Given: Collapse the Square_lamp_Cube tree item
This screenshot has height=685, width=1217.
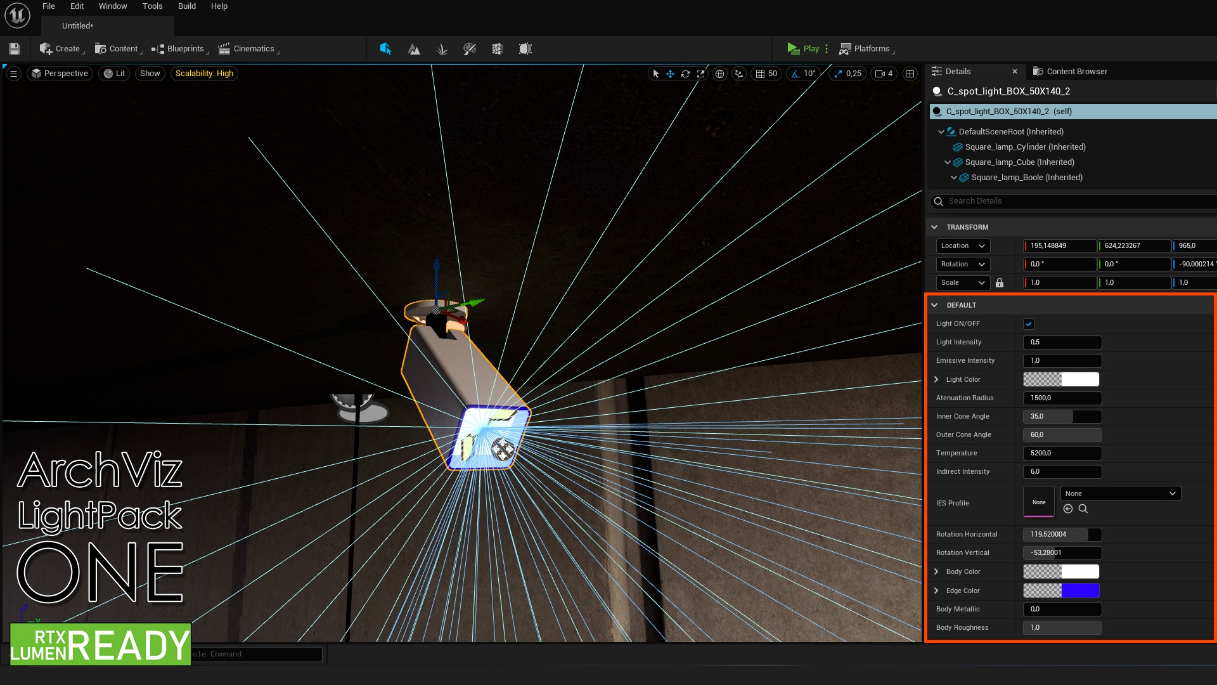Looking at the screenshot, I should click(948, 162).
